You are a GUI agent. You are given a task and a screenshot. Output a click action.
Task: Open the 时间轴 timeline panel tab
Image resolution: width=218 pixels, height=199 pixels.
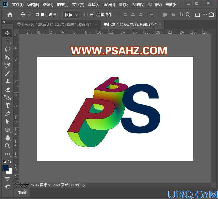(22, 192)
